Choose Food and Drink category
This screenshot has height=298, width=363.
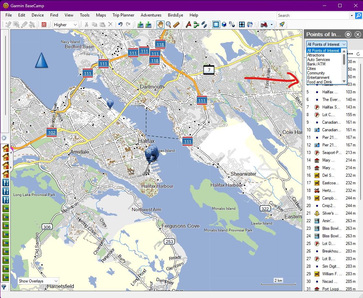(320, 82)
